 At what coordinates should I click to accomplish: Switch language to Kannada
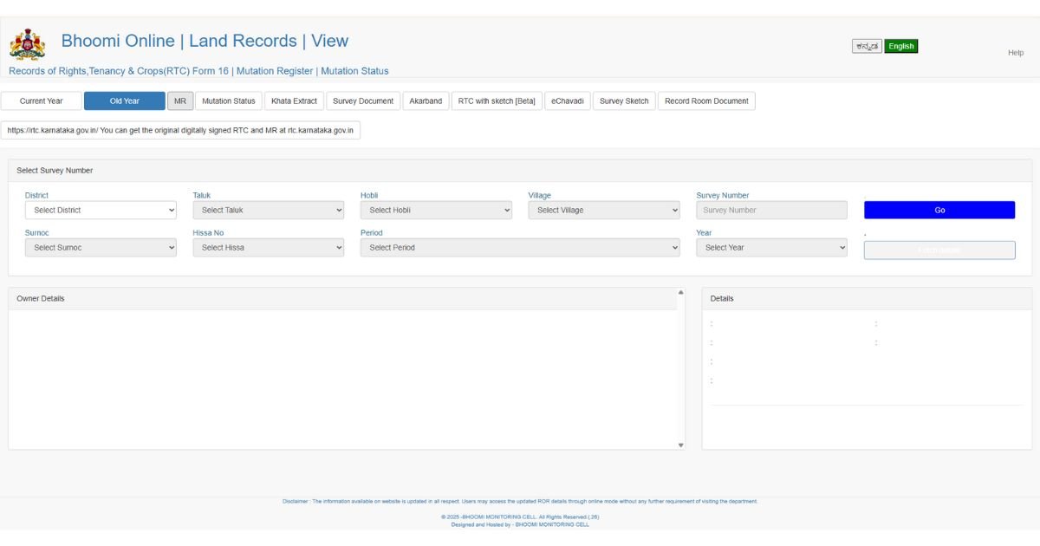tap(866, 47)
